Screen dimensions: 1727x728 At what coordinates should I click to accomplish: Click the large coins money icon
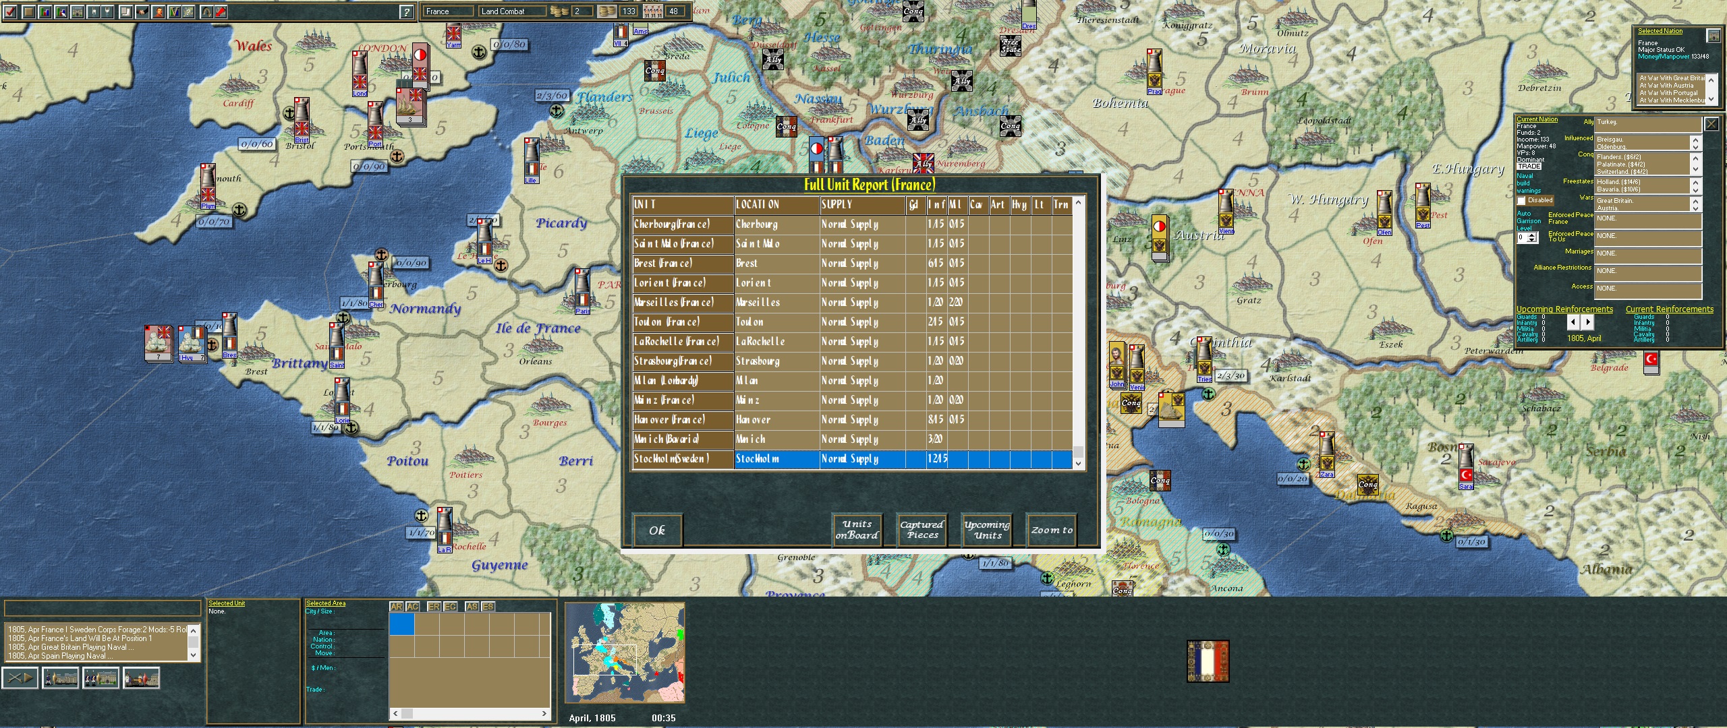(608, 11)
